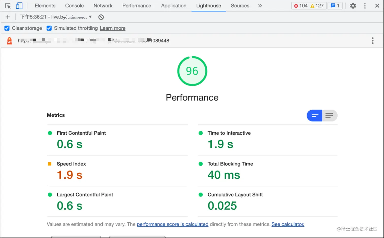
Task: Open the Sources tab
Action: point(240,6)
